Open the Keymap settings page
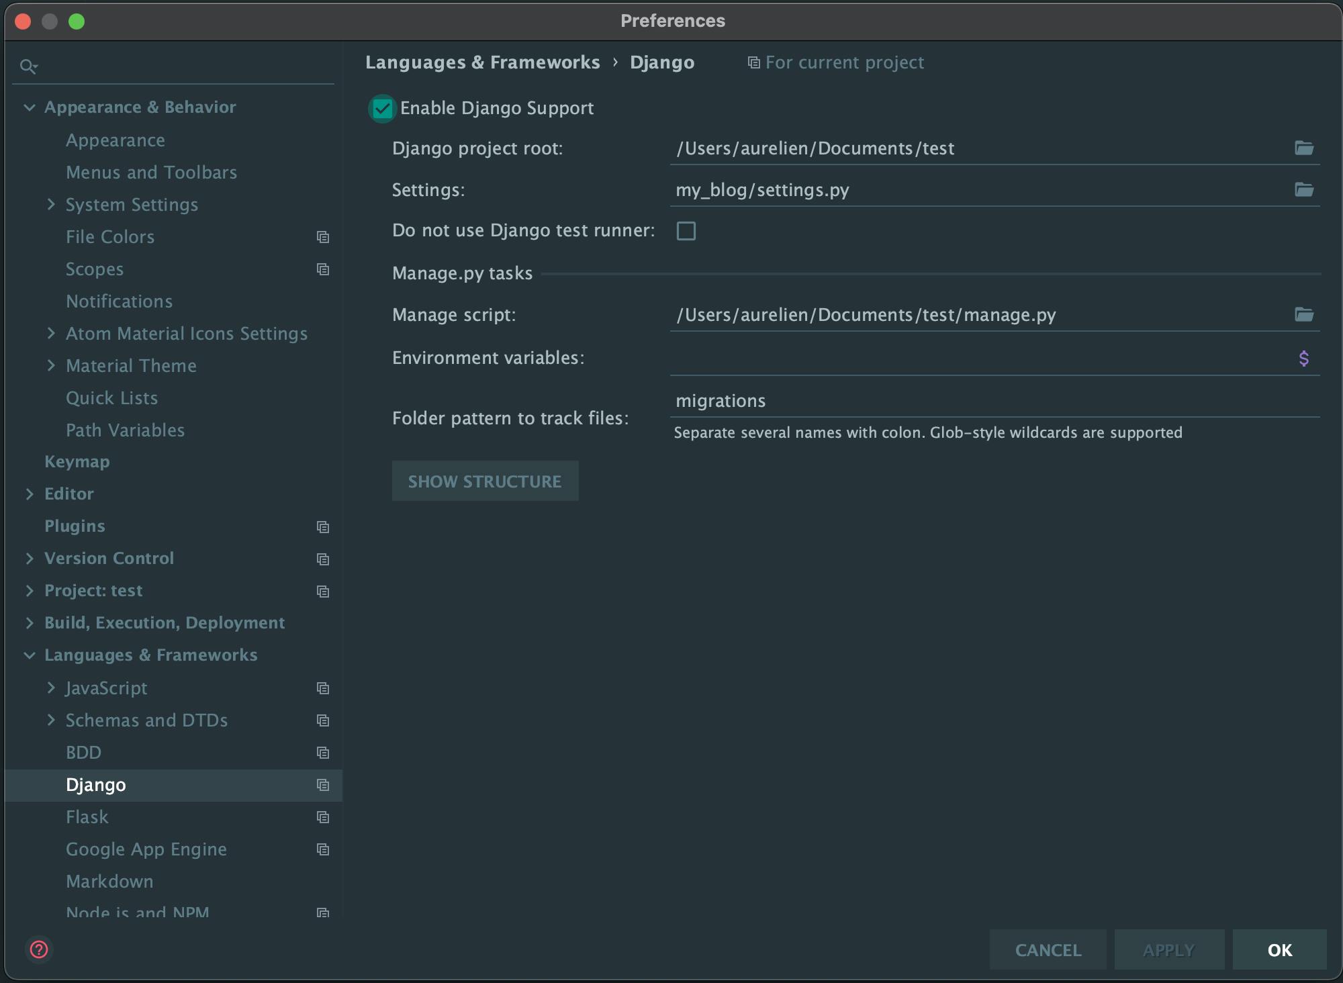The width and height of the screenshot is (1343, 983). point(77,462)
